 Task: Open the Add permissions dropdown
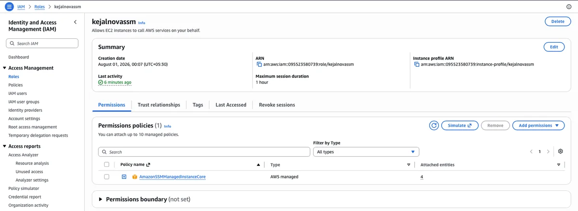(538, 125)
